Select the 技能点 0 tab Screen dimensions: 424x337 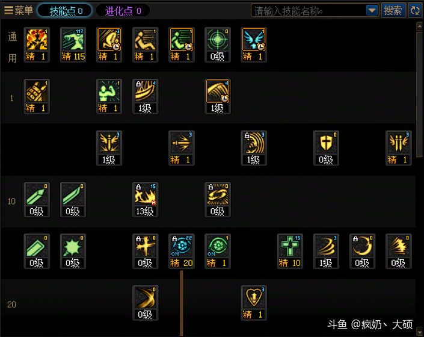click(65, 11)
